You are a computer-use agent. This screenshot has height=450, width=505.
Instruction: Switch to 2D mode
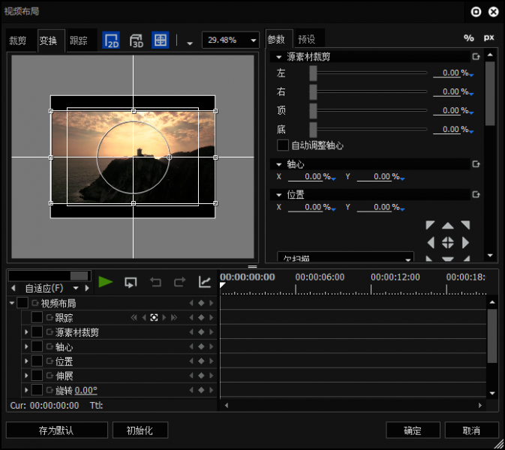[x=111, y=40]
